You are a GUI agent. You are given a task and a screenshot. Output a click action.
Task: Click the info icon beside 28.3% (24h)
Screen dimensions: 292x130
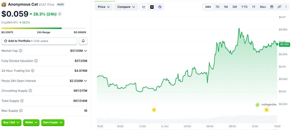[60, 14]
